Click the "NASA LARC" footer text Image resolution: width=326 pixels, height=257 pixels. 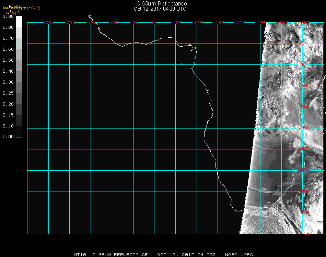[x=239, y=255]
